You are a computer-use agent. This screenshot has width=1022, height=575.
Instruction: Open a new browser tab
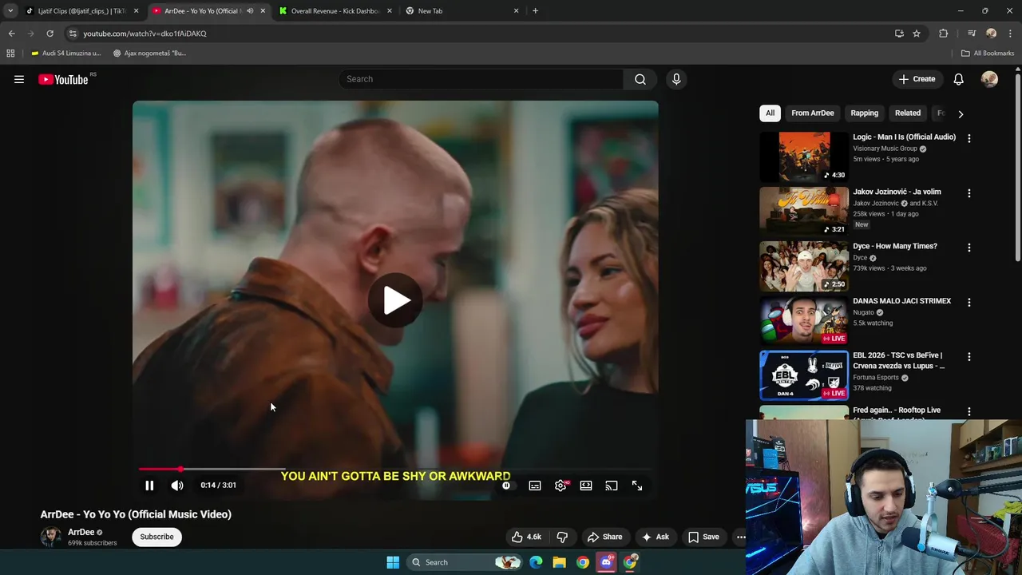535,11
